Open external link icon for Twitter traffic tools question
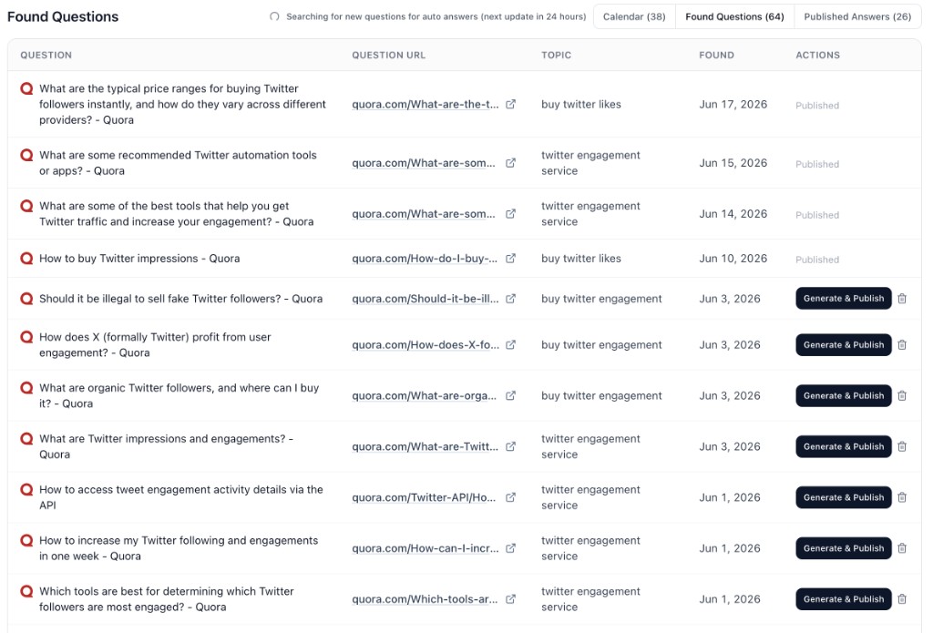Viewport: 933px width, 633px height. [x=510, y=213]
